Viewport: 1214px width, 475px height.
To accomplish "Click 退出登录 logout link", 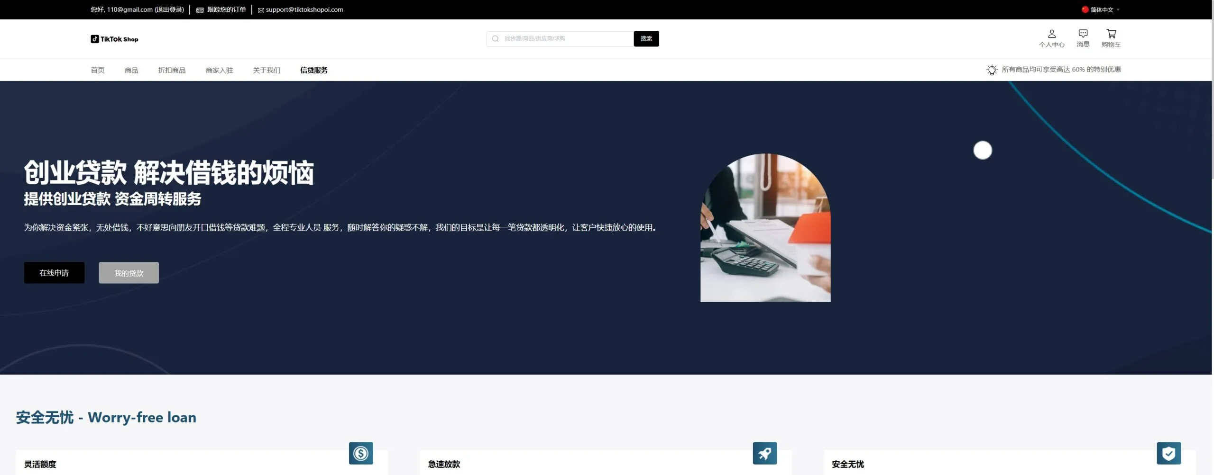I will [x=169, y=9].
